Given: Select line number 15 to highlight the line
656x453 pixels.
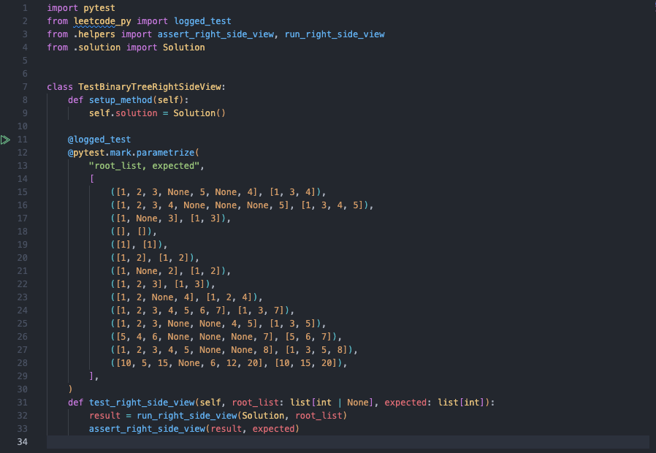Looking at the screenshot, I should [22, 191].
